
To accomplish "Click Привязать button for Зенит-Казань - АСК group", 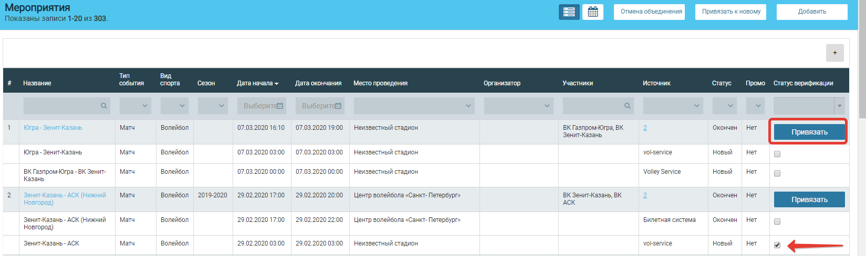I will 809,199.
